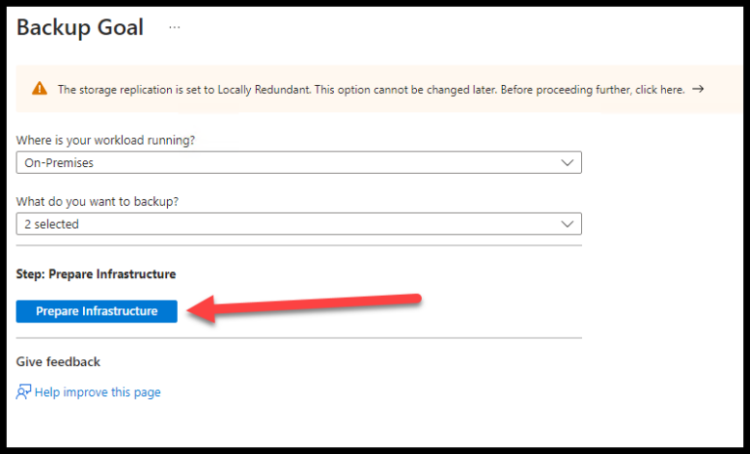750x454 pixels.
Task: Open the "2 selected" combo box
Action: pos(293,224)
